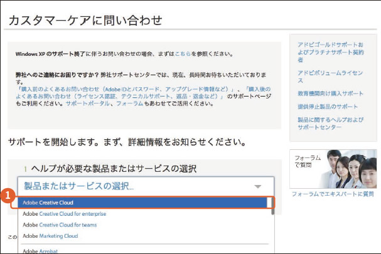Open アドビゴールドサポートおよびプラチナサポート契約者 link
The image size is (381, 254).
coord(330,52)
